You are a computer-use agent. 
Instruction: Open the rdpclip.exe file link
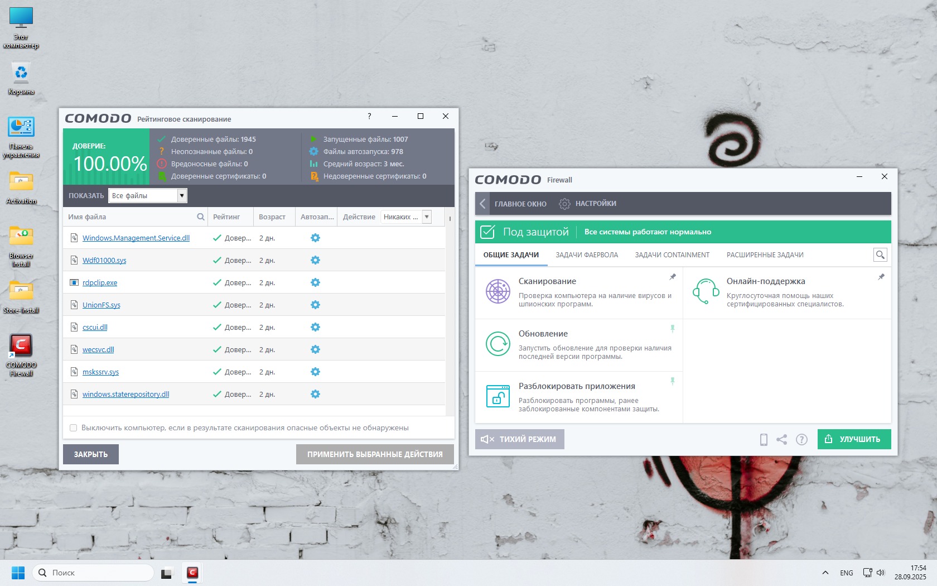(100, 282)
